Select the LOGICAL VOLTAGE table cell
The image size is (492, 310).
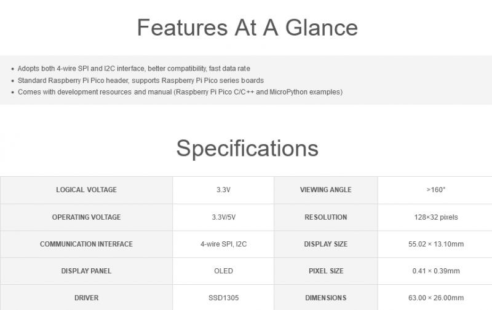tap(86, 190)
